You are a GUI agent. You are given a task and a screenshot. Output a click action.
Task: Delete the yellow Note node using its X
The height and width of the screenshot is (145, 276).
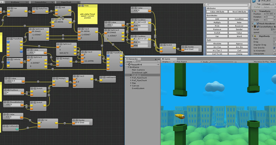click(79, 6)
